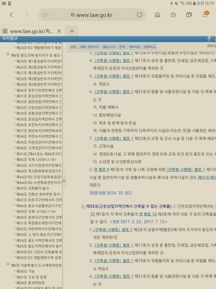Select the 본문 tab
216x289 pixels.
73,47
